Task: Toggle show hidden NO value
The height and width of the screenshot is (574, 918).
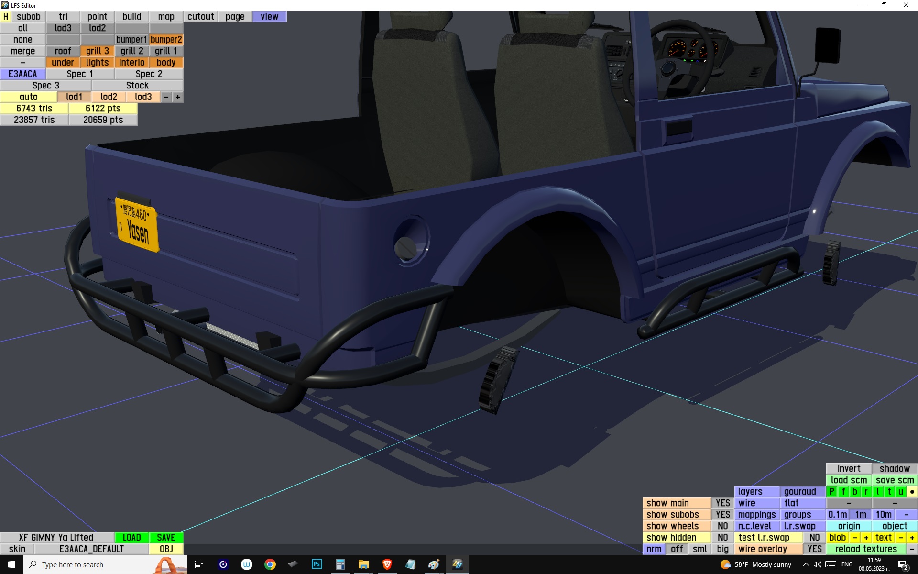Action: coord(722,538)
